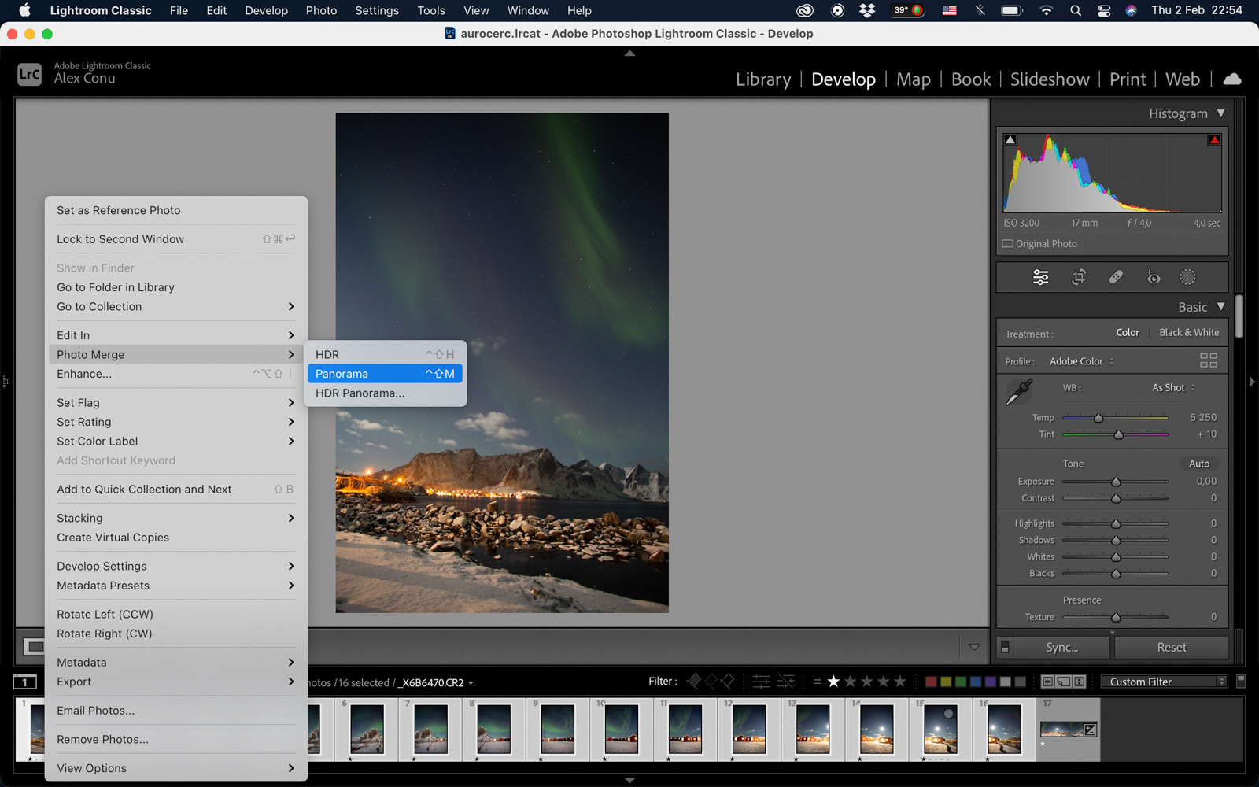Click the red color label swatch in the filter bar
1259x787 pixels.
[932, 681]
